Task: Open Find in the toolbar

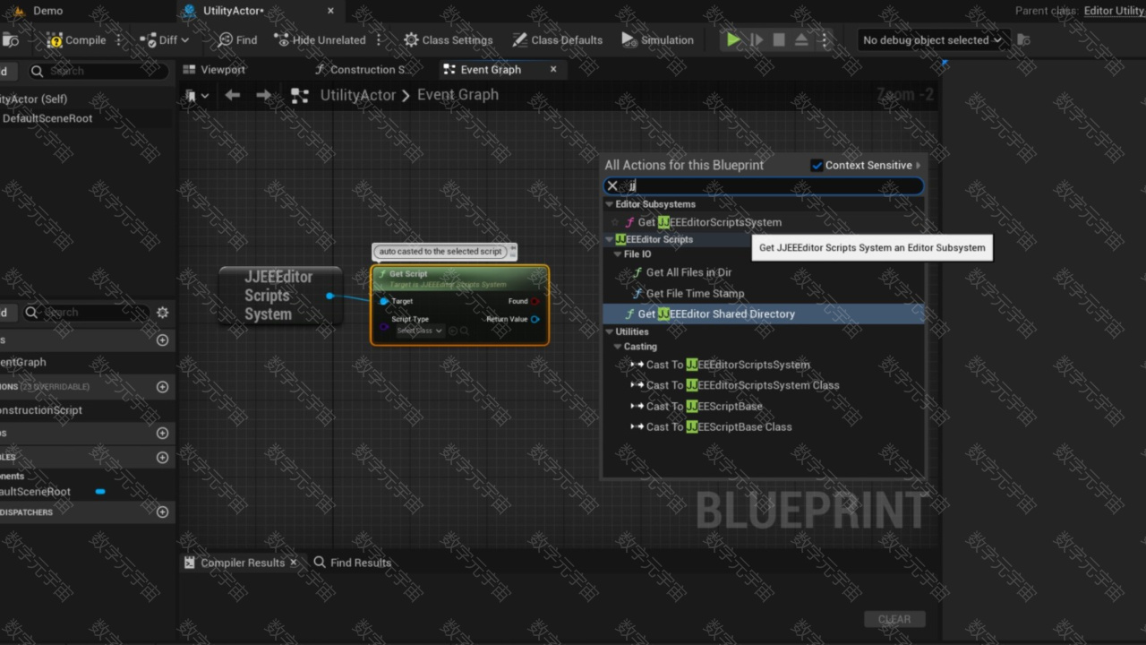Action: [237, 39]
